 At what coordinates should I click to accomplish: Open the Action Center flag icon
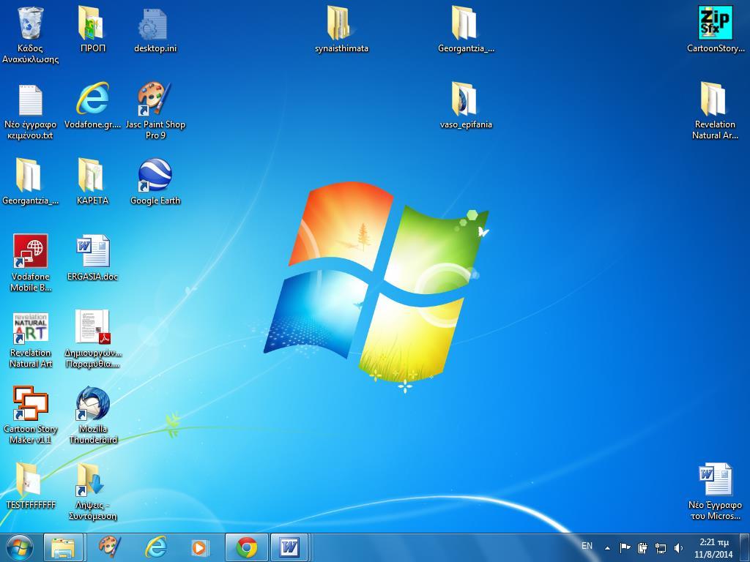coord(624,547)
